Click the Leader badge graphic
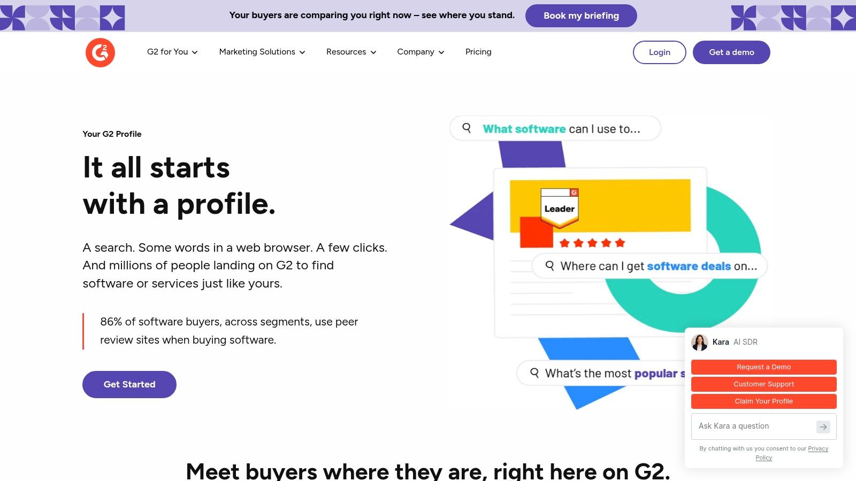Screen dimensions: 856x481 (x=560, y=208)
